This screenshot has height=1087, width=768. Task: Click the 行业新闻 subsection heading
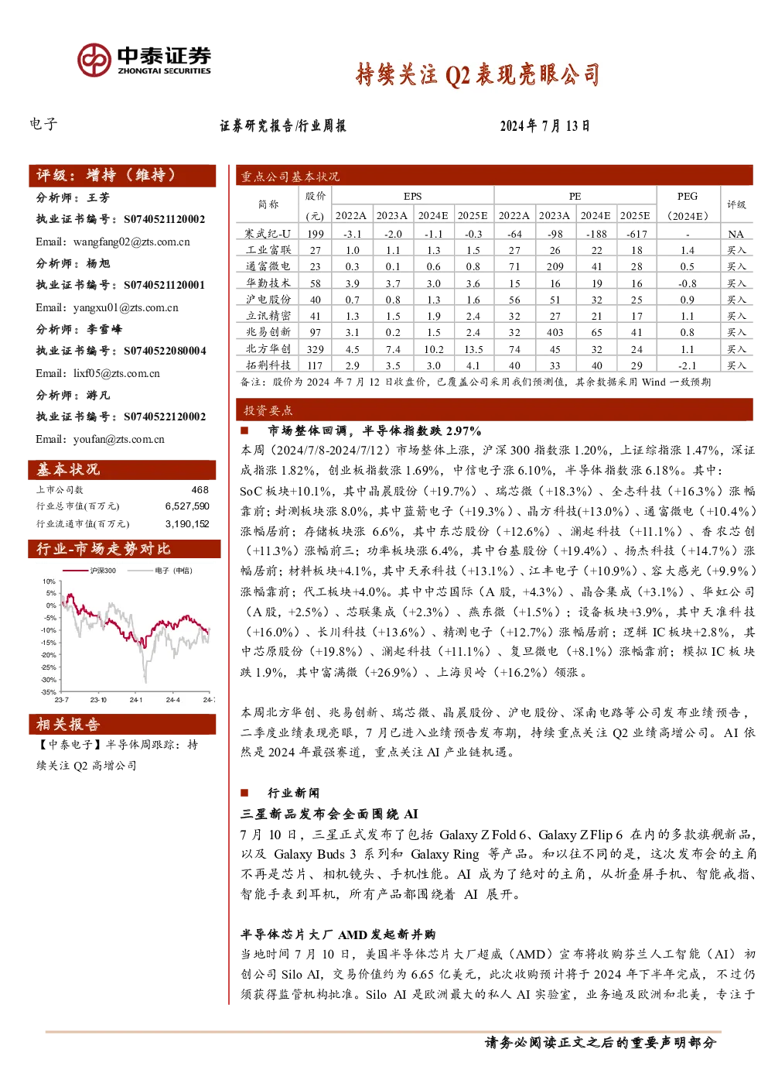point(294,793)
